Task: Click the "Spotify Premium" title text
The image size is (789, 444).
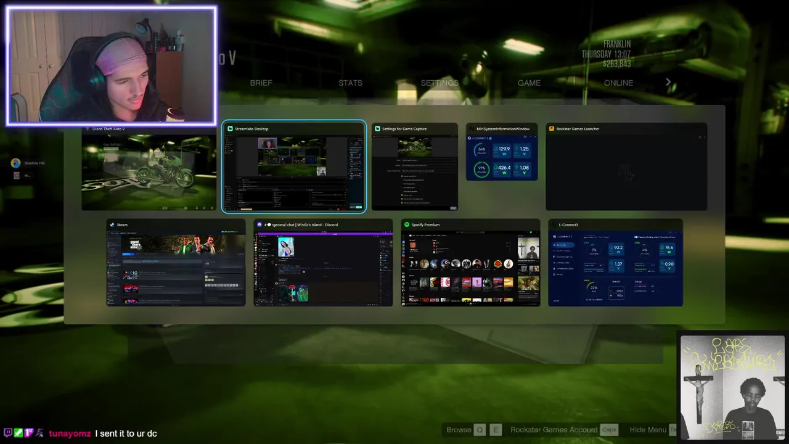Action: (425, 225)
